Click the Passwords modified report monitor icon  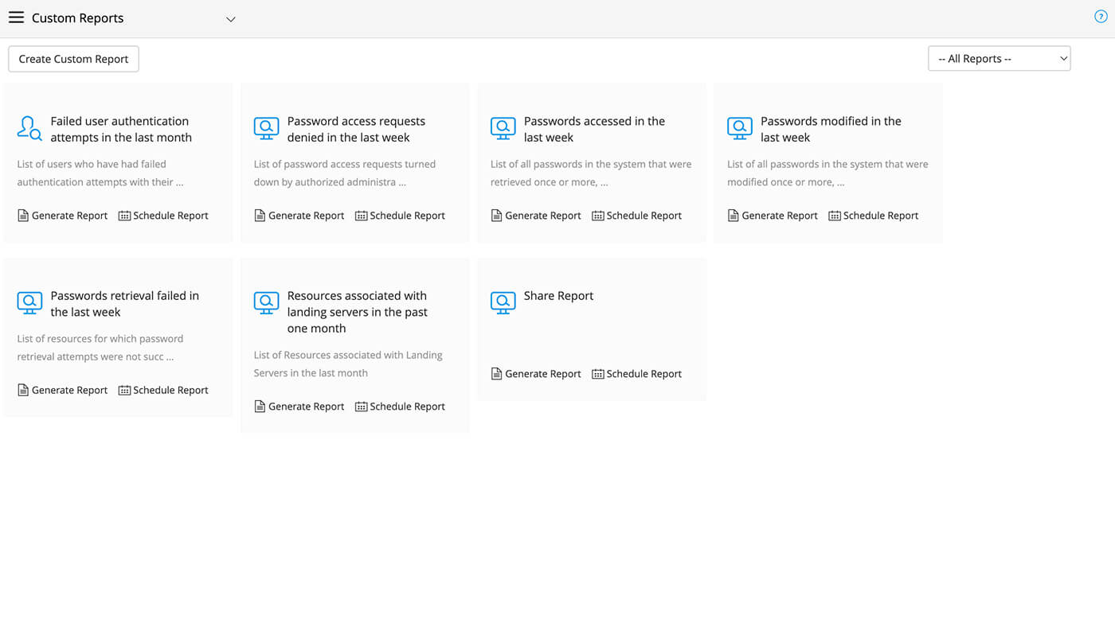coord(739,128)
